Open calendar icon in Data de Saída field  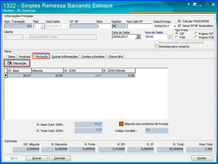[x=138, y=37]
